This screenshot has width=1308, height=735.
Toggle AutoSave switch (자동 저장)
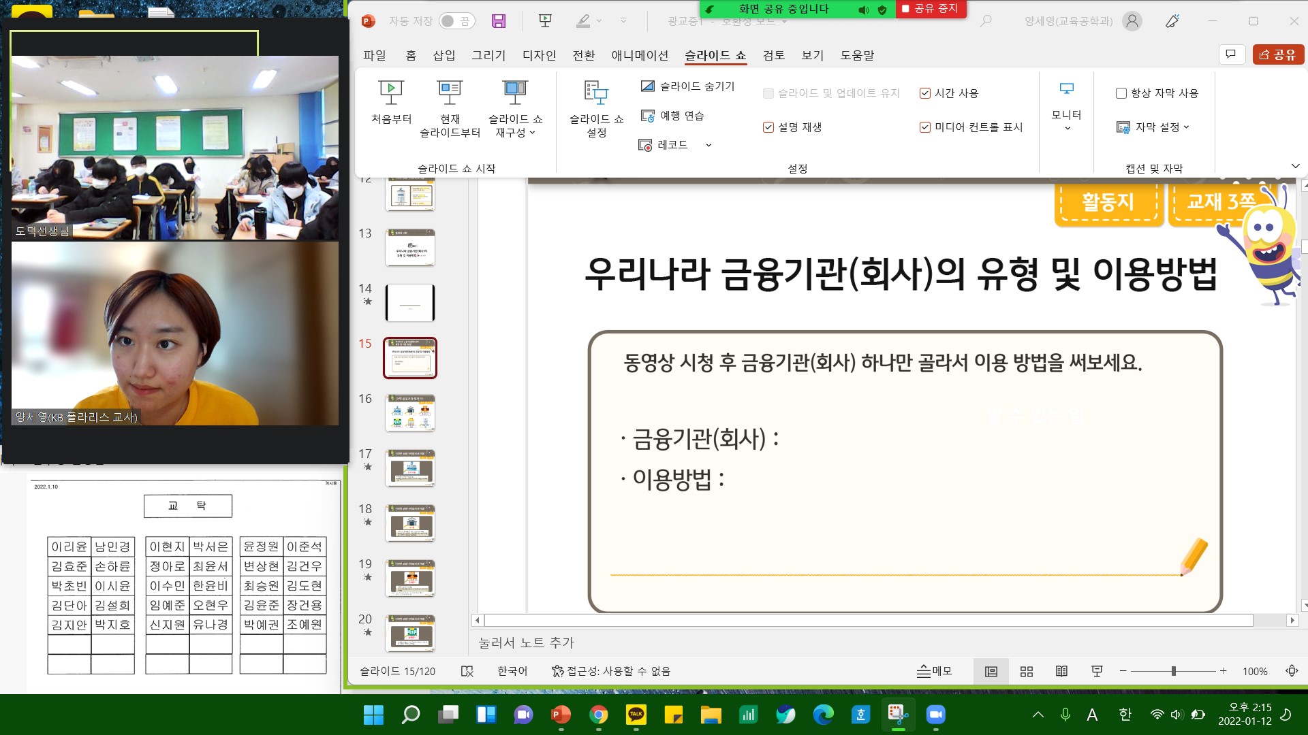coord(456,21)
